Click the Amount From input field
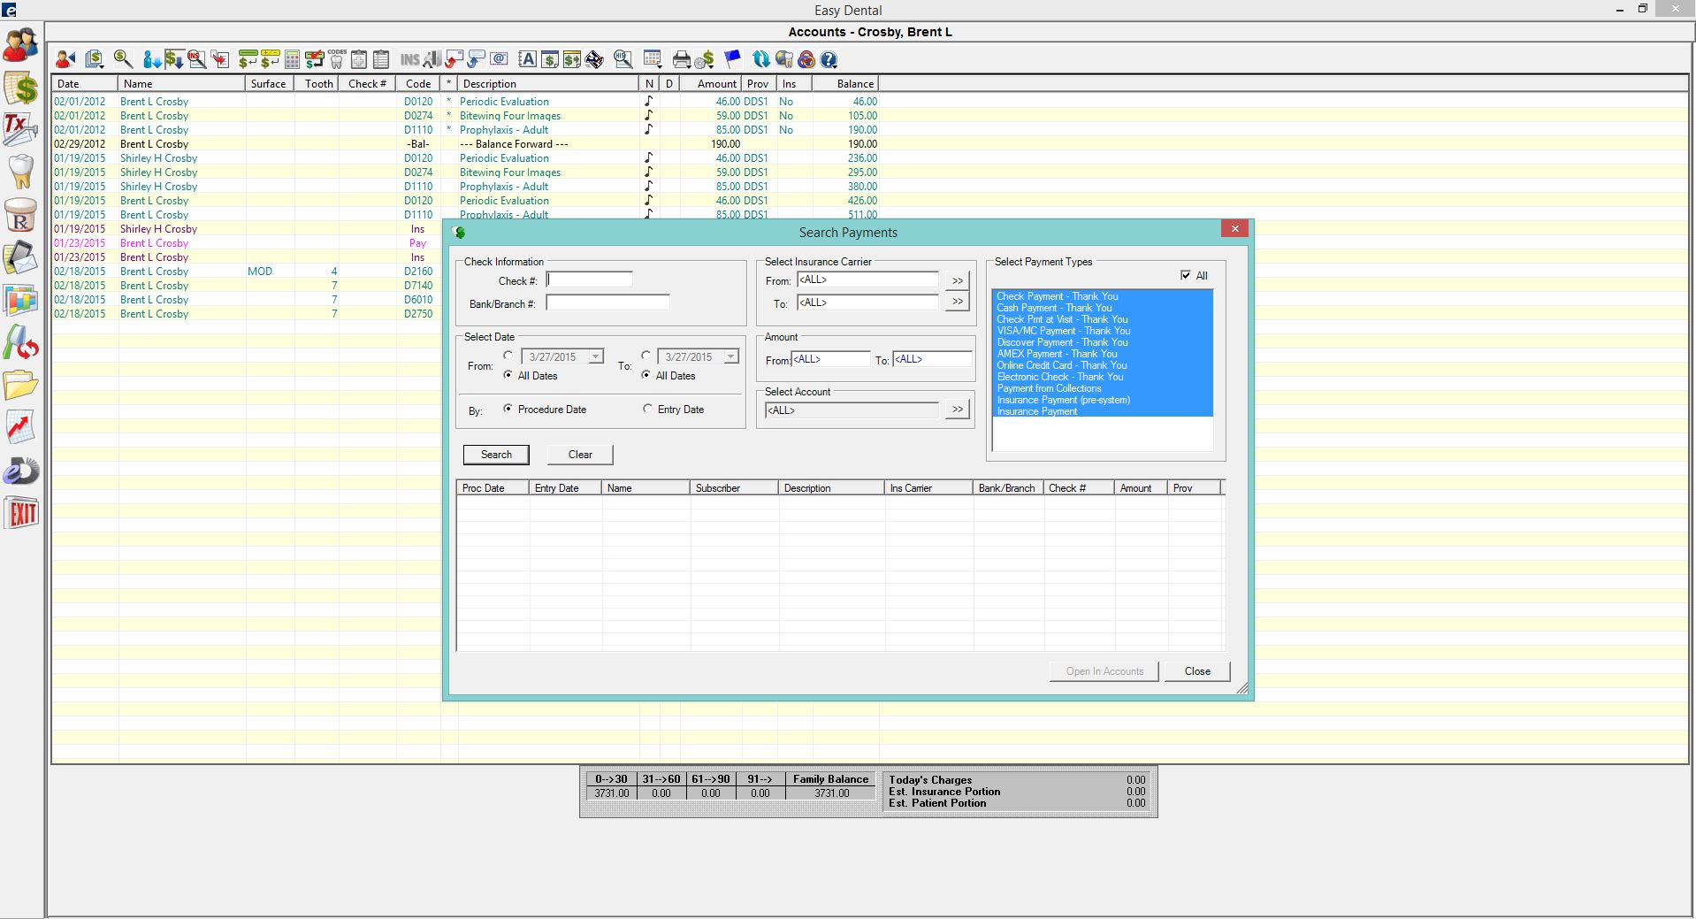Image resolution: width=1696 pixels, height=919 pixels. [831, 359]
